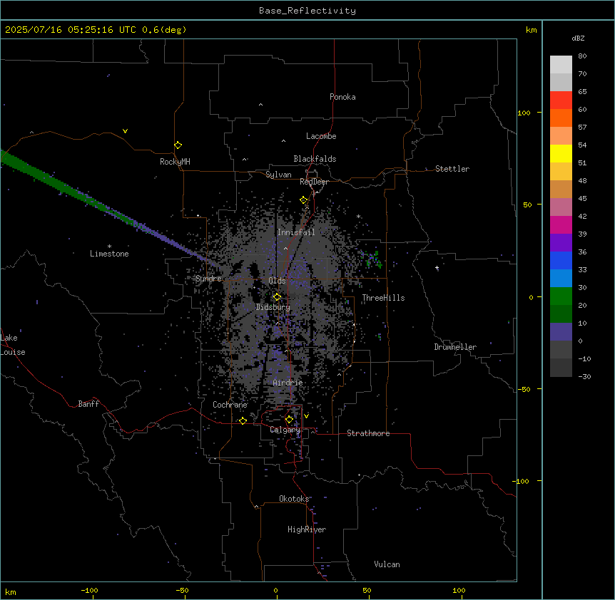Click the Didsbury town label
Screen dimensions: 615x600
pyautogui.click(x=273, y=307)
